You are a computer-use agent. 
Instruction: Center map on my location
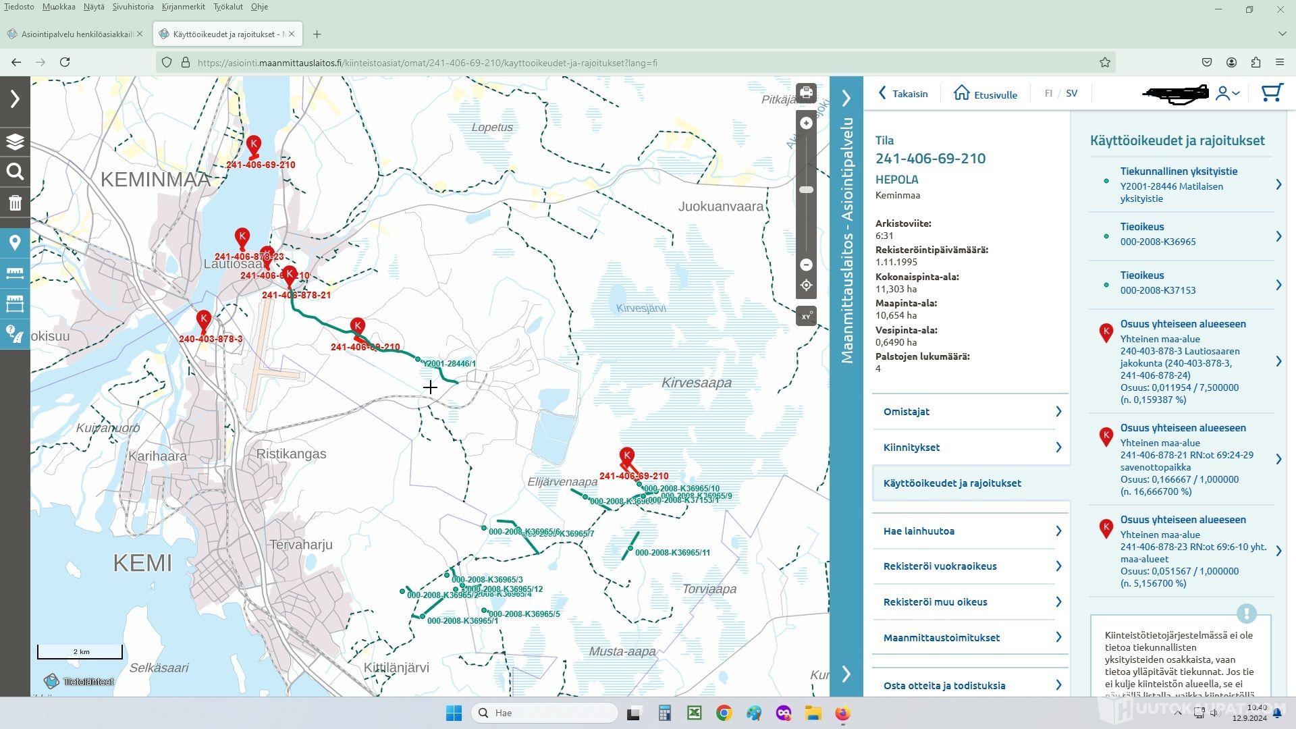point(806,286)
